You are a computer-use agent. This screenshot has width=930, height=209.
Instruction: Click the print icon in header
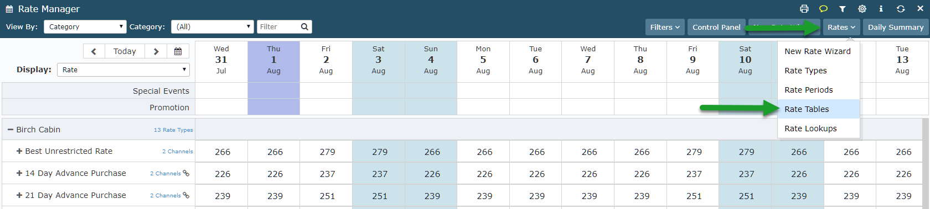point(804,9)
